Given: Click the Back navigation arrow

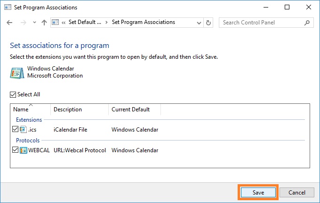Looking at the screenshot, I should click(x=9, y=23).
